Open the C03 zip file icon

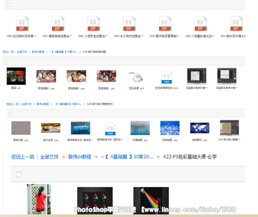point(165,23)
